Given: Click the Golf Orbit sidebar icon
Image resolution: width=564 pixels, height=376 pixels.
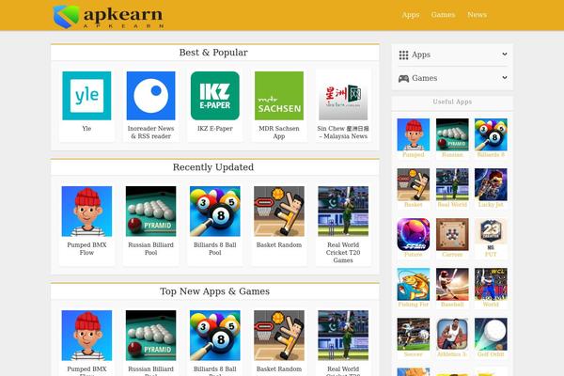Looking at the screenshot, I should tap(491, 334).
